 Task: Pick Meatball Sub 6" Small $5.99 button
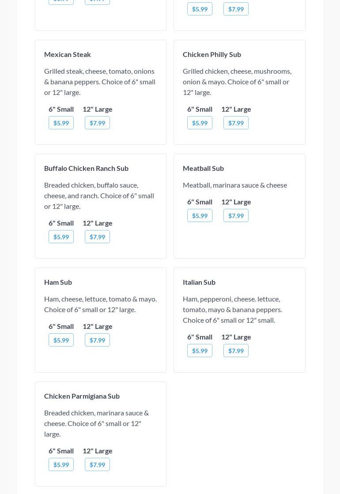[x=200, y=215]
